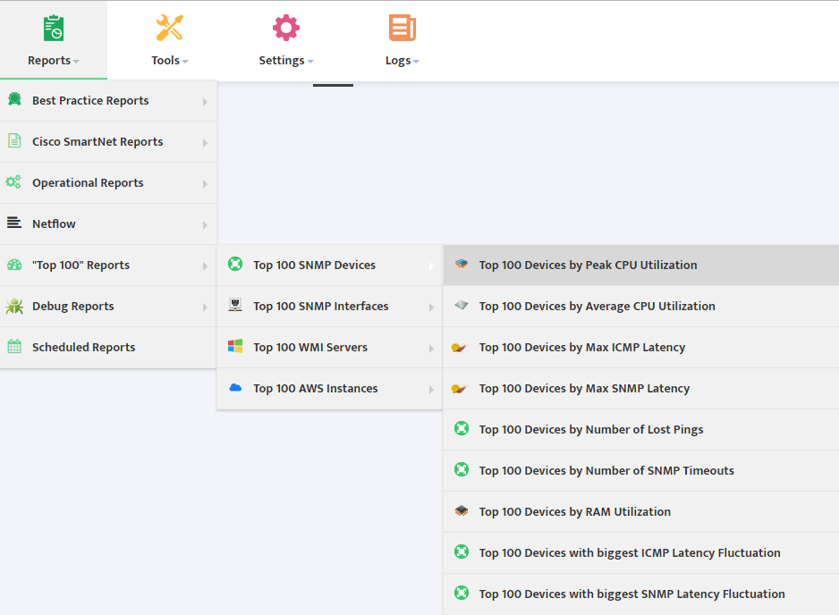Click the Windows logo beside Top 100 WMI Servers
839x615 pixels.
[235, 346]
